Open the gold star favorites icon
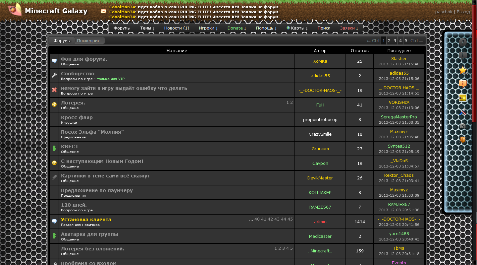Image resolution: width=477 pixels, height=265 pixels. [463, 70]
